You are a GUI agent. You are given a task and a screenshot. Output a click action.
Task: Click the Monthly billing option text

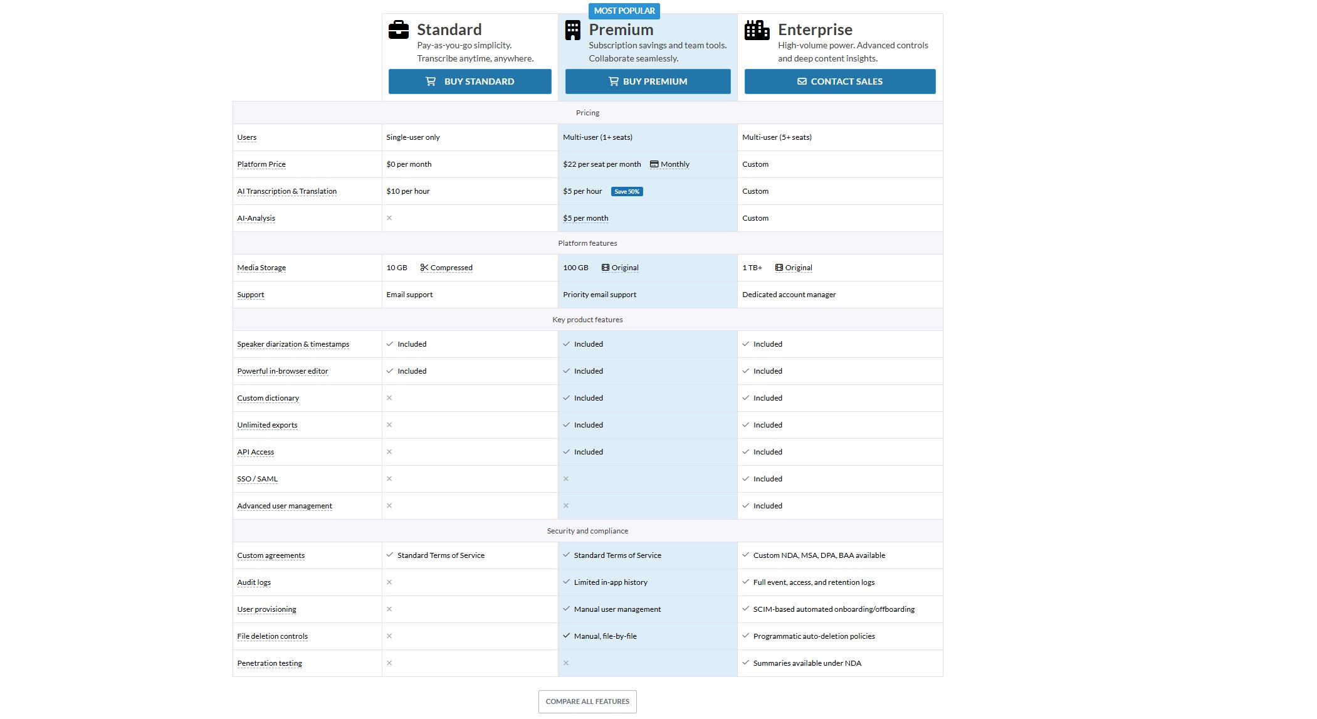pos(675,164)
